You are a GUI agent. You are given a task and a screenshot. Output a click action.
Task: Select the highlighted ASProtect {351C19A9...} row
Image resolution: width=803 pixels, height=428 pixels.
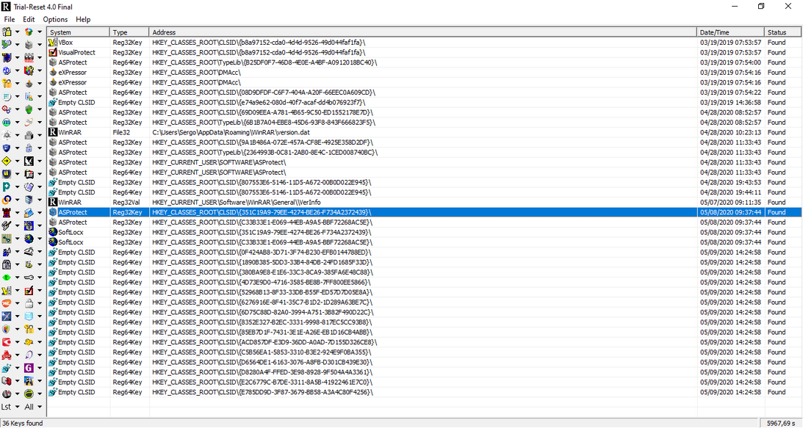(x=424, y=212)
